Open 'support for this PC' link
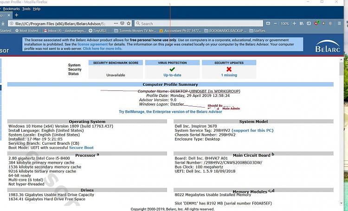Image resolution: width=348 pixels, height=211 pixels. [252, 130]
